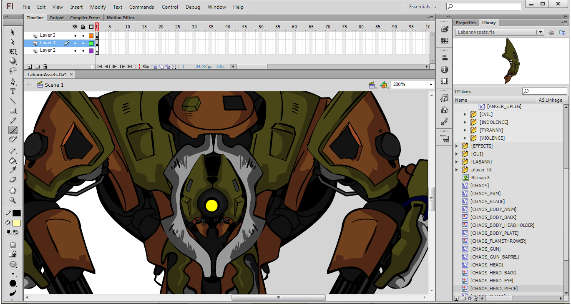Select the Rectangle tool

click(x=13, y=111)
